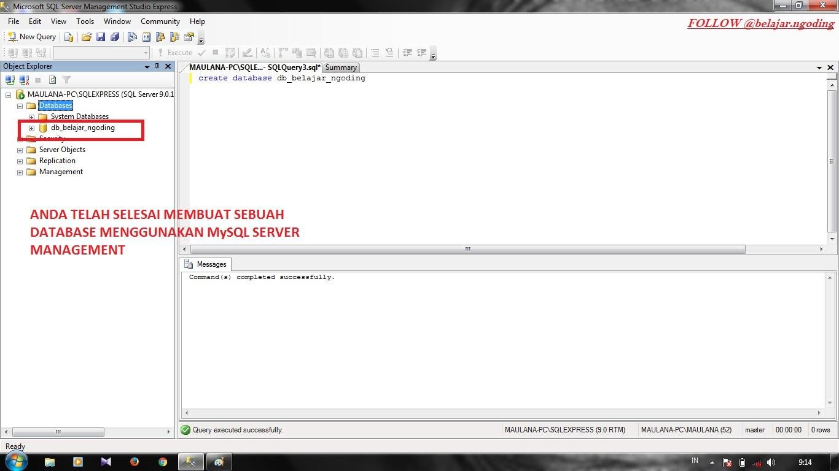
Task: Click the Increase Indent icon
Action: click(x=422, y=53)
